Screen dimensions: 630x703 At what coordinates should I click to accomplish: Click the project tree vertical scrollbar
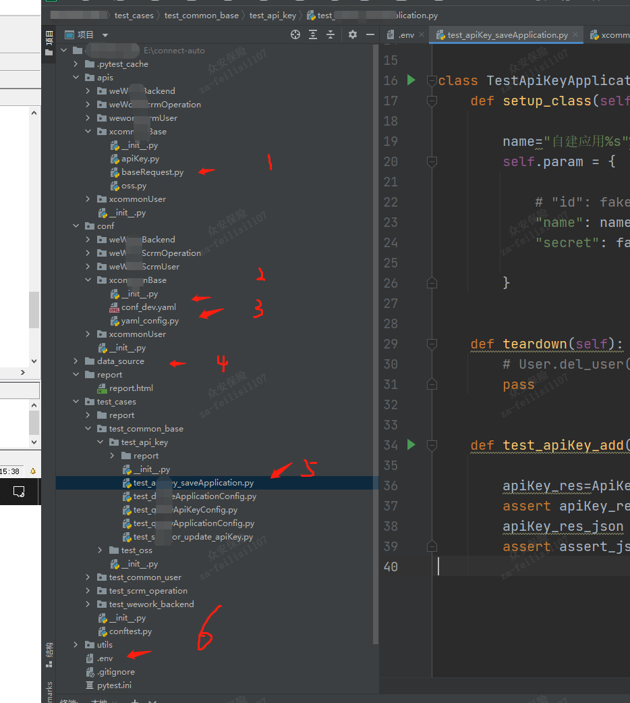click(376, 345)
